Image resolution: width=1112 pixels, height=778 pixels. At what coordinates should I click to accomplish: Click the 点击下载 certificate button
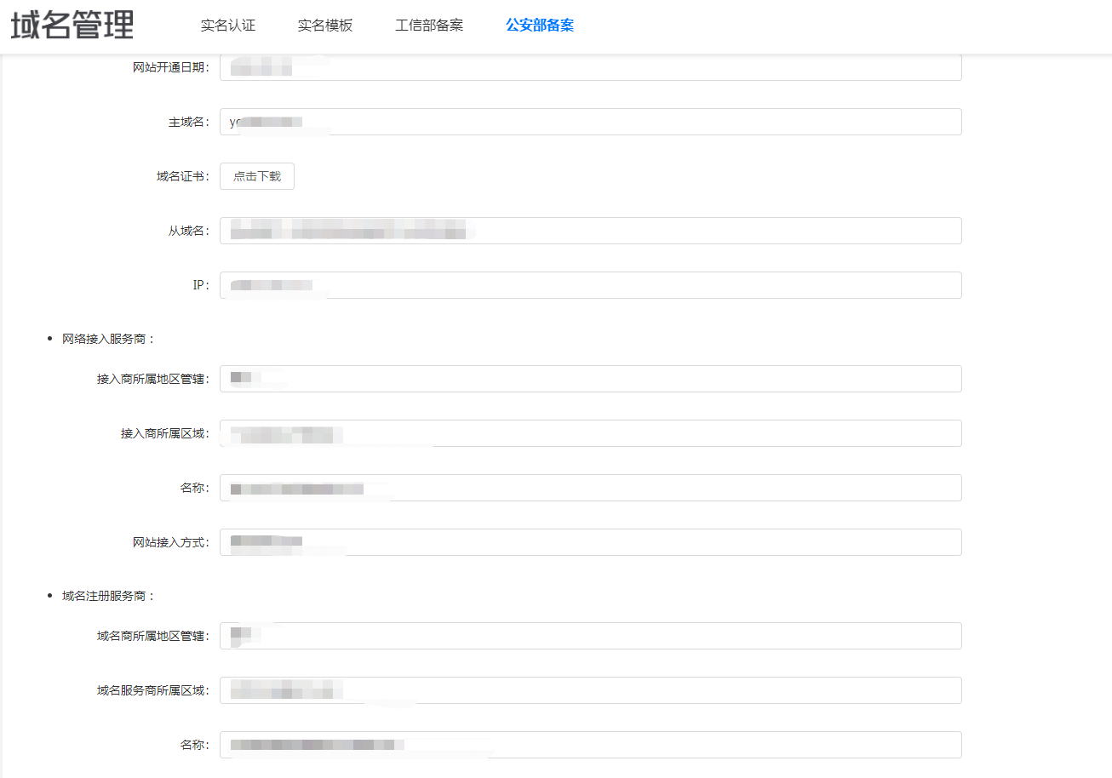(x=257, y=176)
